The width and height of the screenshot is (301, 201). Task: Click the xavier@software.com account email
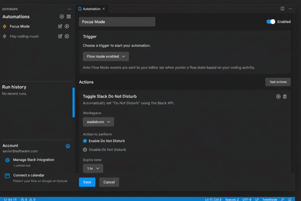(20, 151)
